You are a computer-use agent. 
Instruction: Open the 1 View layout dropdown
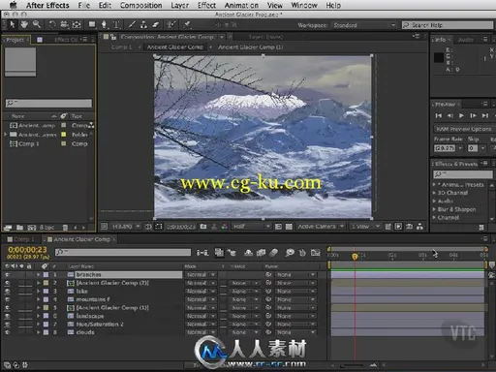[x=365, y=227]
